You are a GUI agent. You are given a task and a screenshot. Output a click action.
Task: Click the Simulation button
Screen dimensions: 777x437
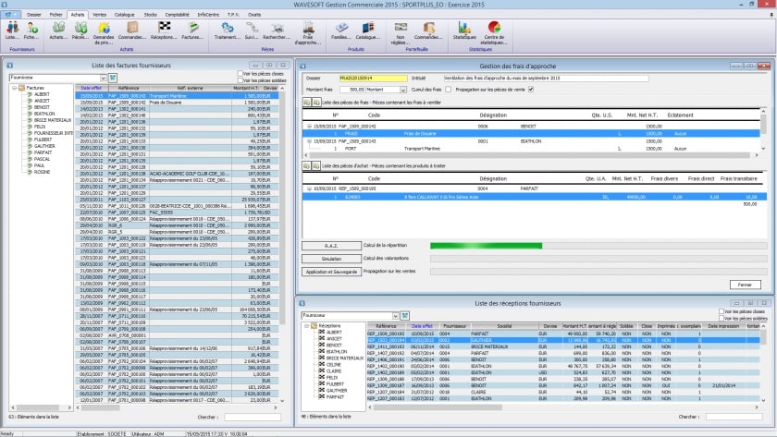(331, 259)
